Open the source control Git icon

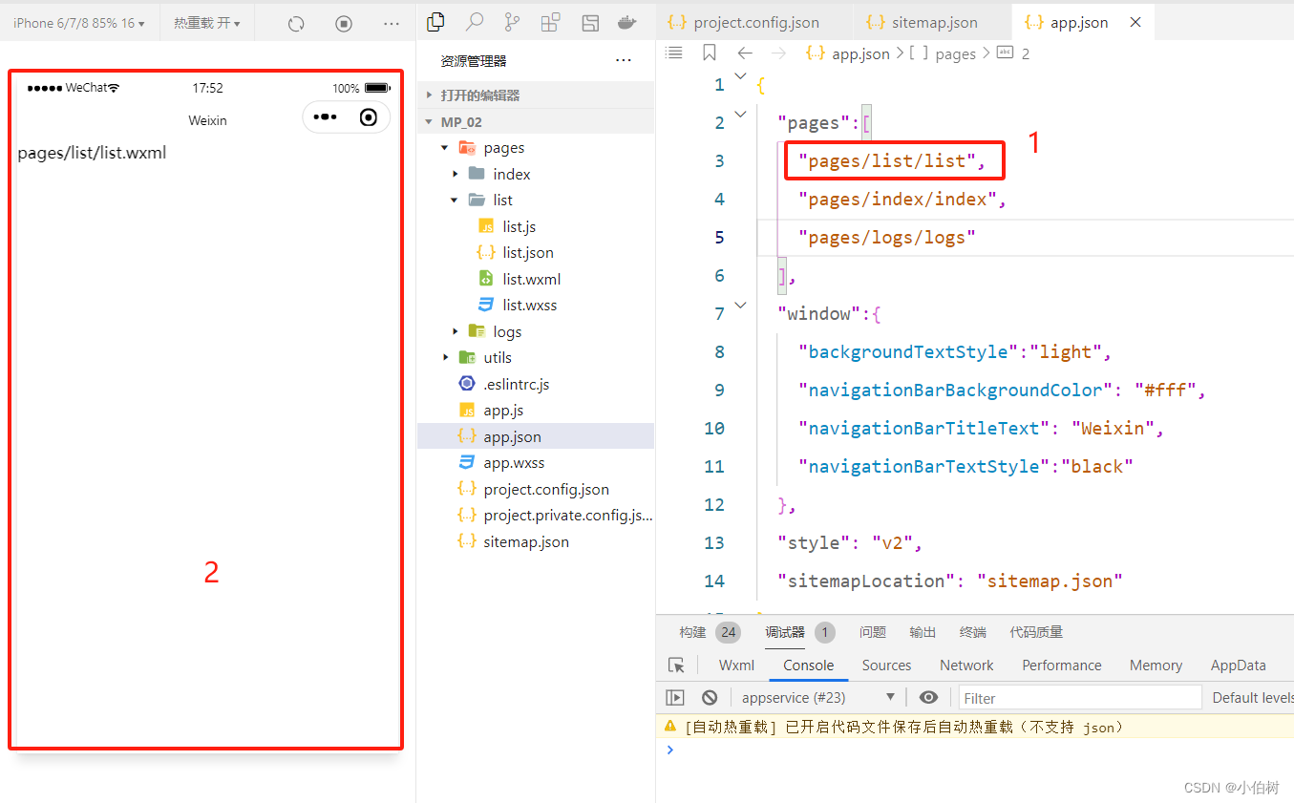click(x=513, y=22)
